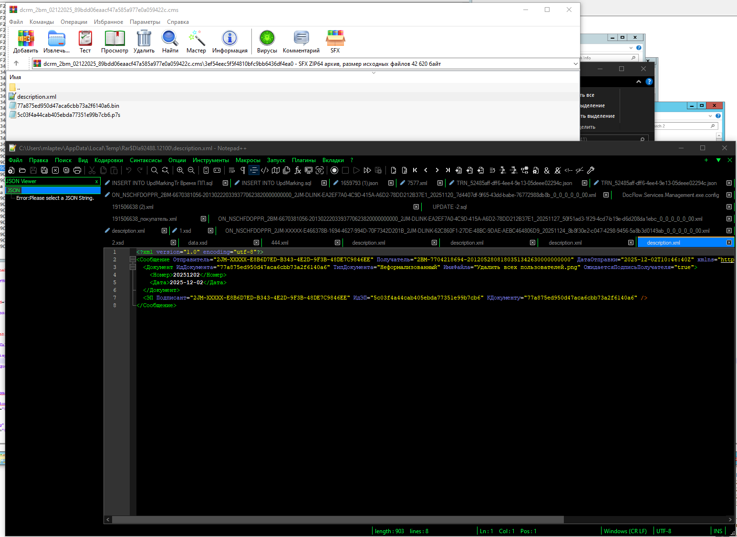Toggle indent guide display in Notepad++
This screenshot has width=737, height=537.
pos(254,170)
